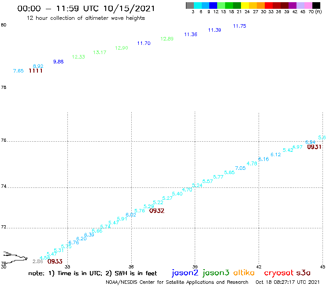Click the 6.02 reading
This screenshot has width=326, height=286.
[x=131, y=215]
